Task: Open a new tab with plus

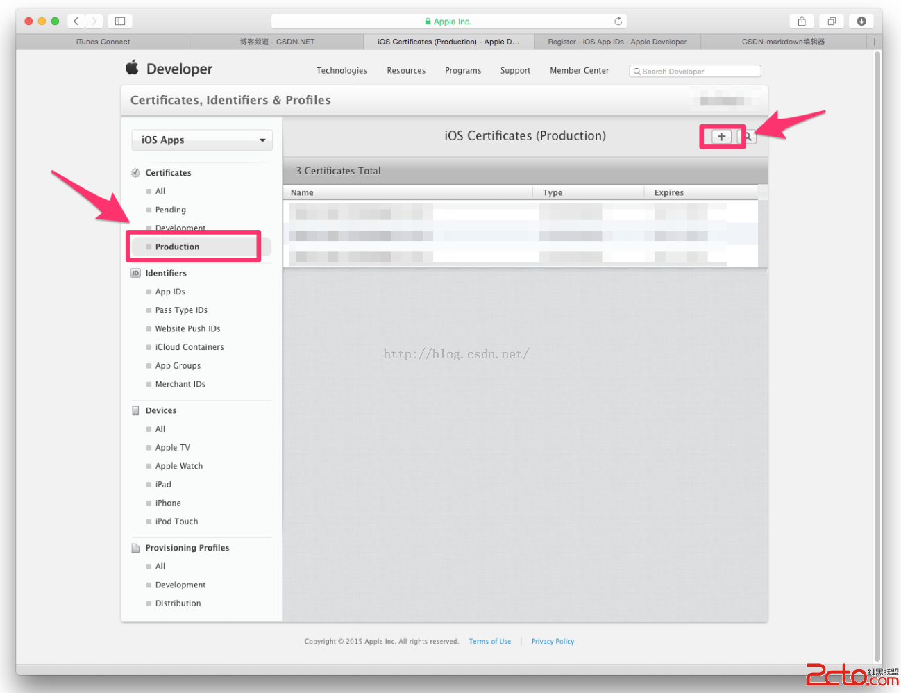Action: click(874, 42)
